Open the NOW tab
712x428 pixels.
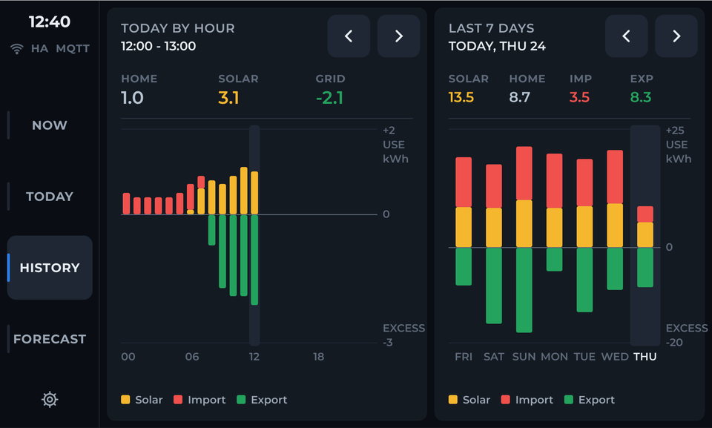click(x=50, y=125)
